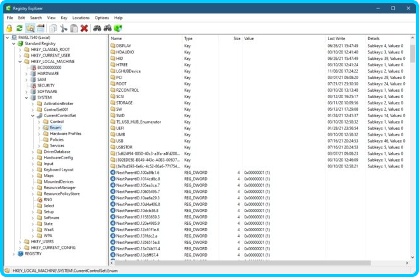Open the File menu
The width and height of the screenshot is (419, 277).
(10, 18)
